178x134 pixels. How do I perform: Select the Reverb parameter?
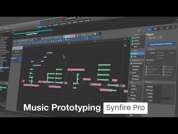(x=135, y=96)
